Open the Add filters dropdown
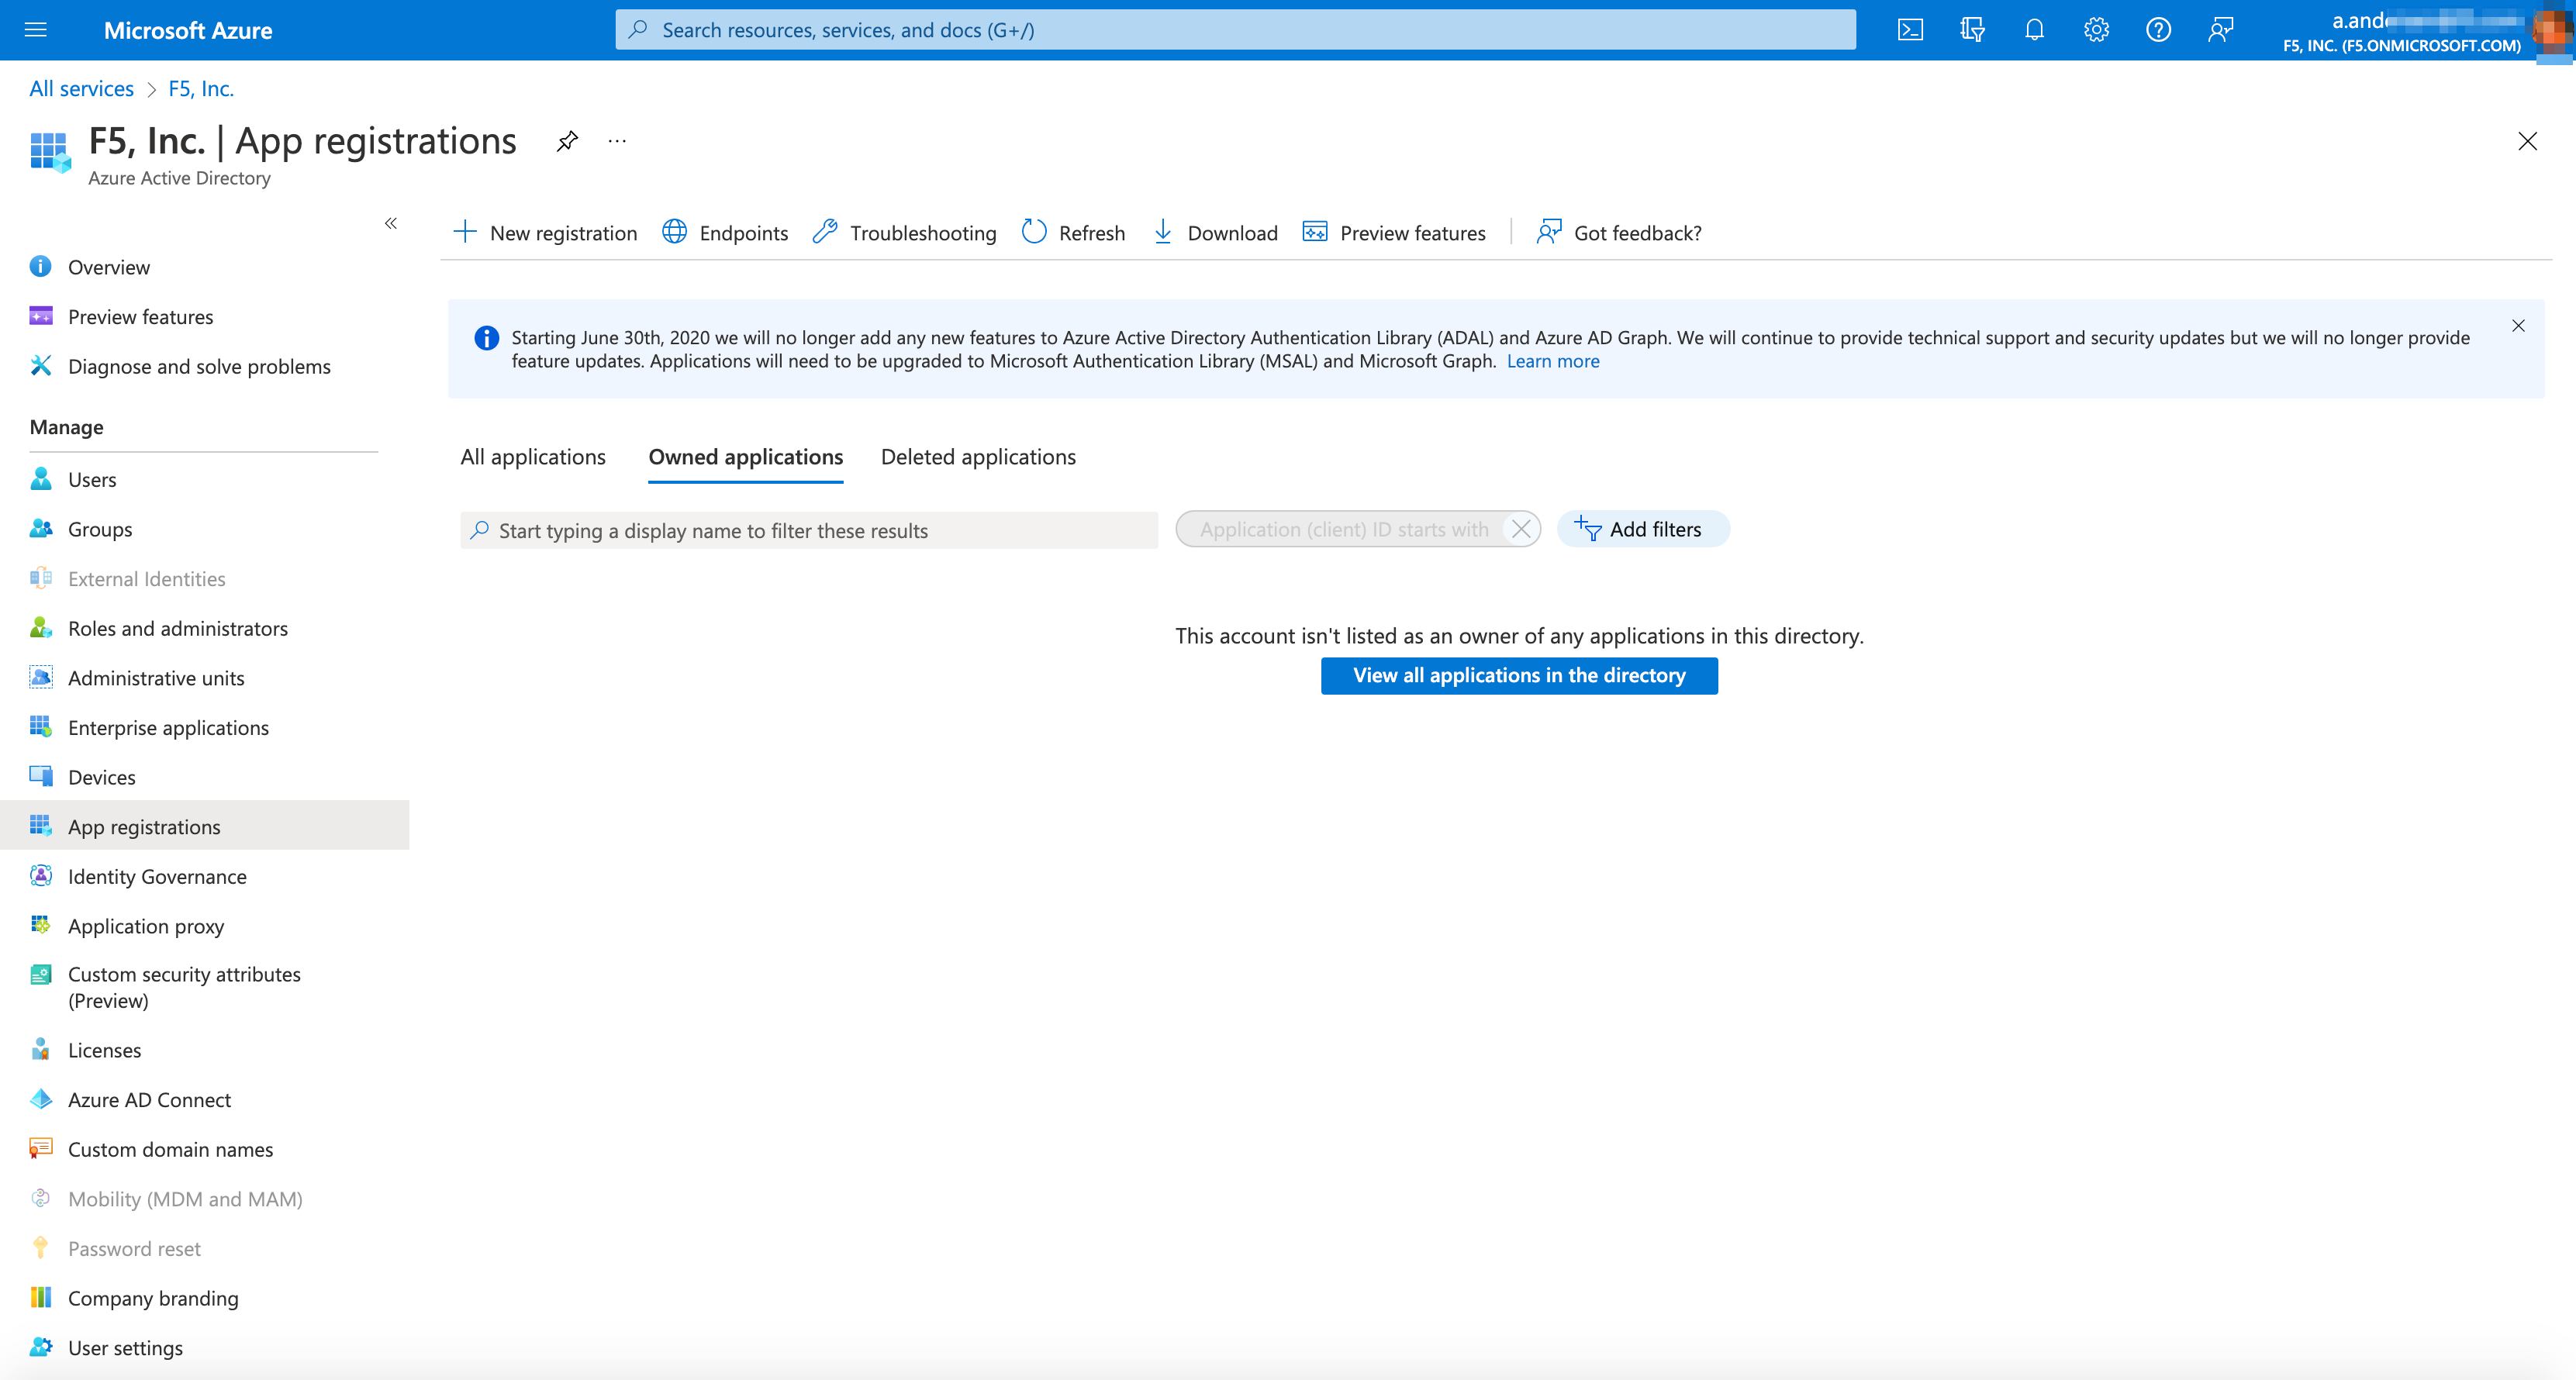 (1643, 529)
